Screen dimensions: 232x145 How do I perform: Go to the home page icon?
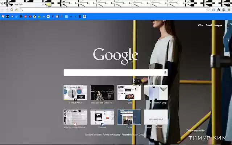tap(16, 10)
